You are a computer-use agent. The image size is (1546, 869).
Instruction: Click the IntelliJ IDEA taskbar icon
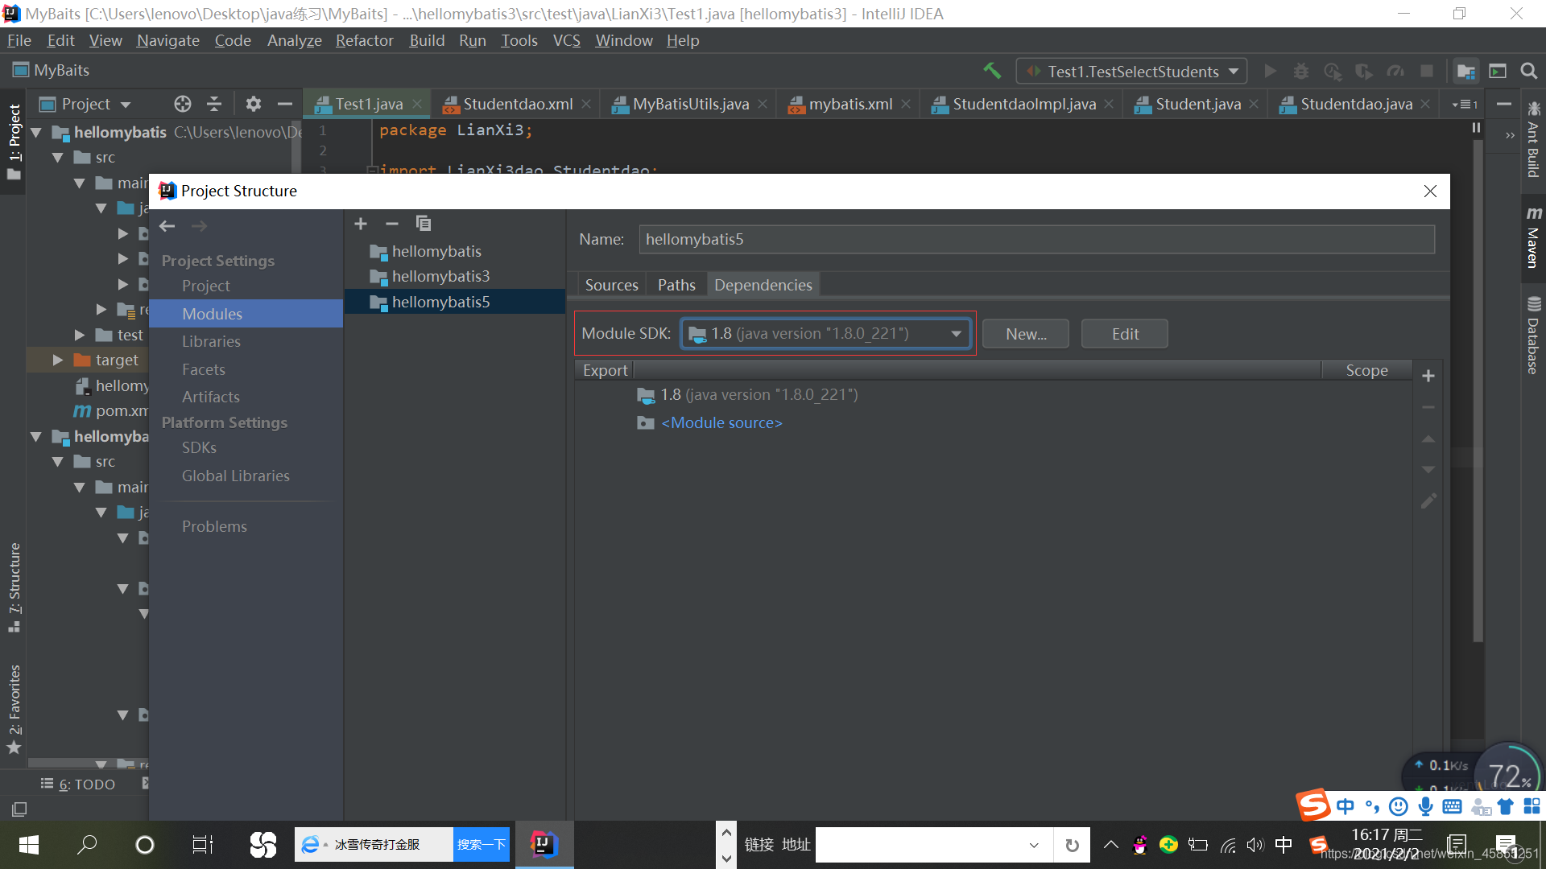[x=544, y=844]
